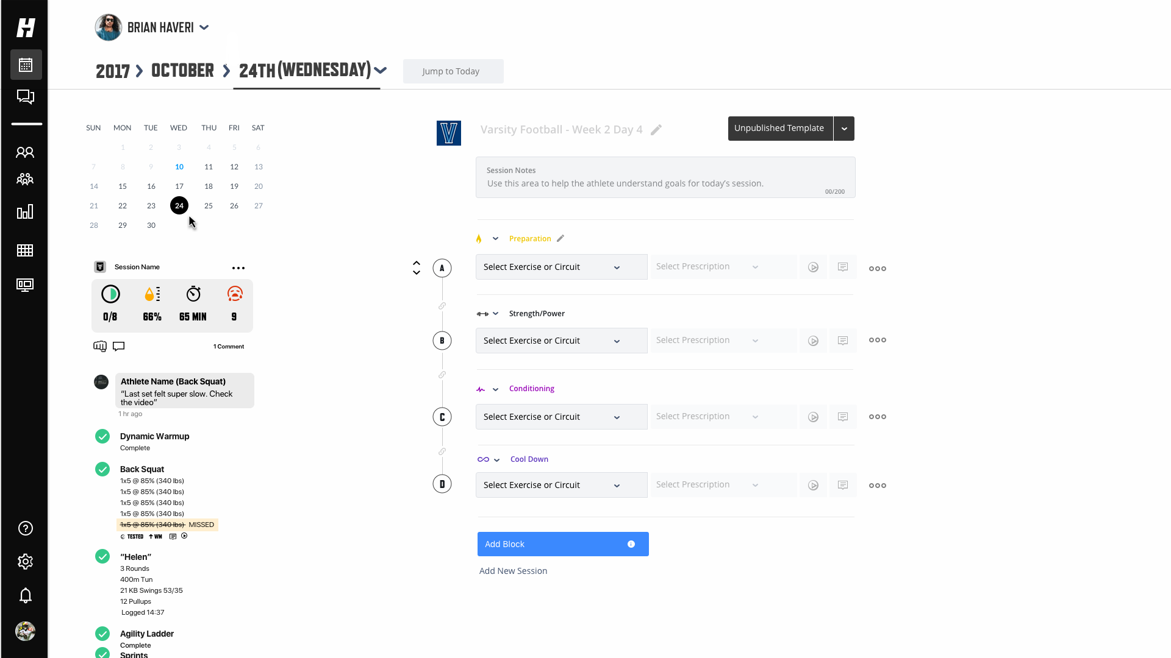Click the link icon between blocks A and B
Viewport: 1171px width, 658px height.
[x=442, y=306]
